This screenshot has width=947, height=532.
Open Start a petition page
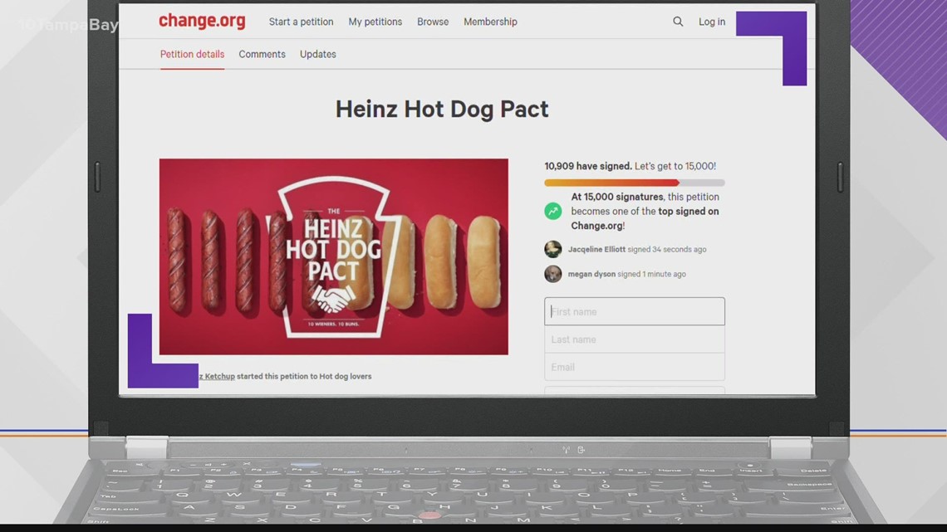(x=301, y=22)
